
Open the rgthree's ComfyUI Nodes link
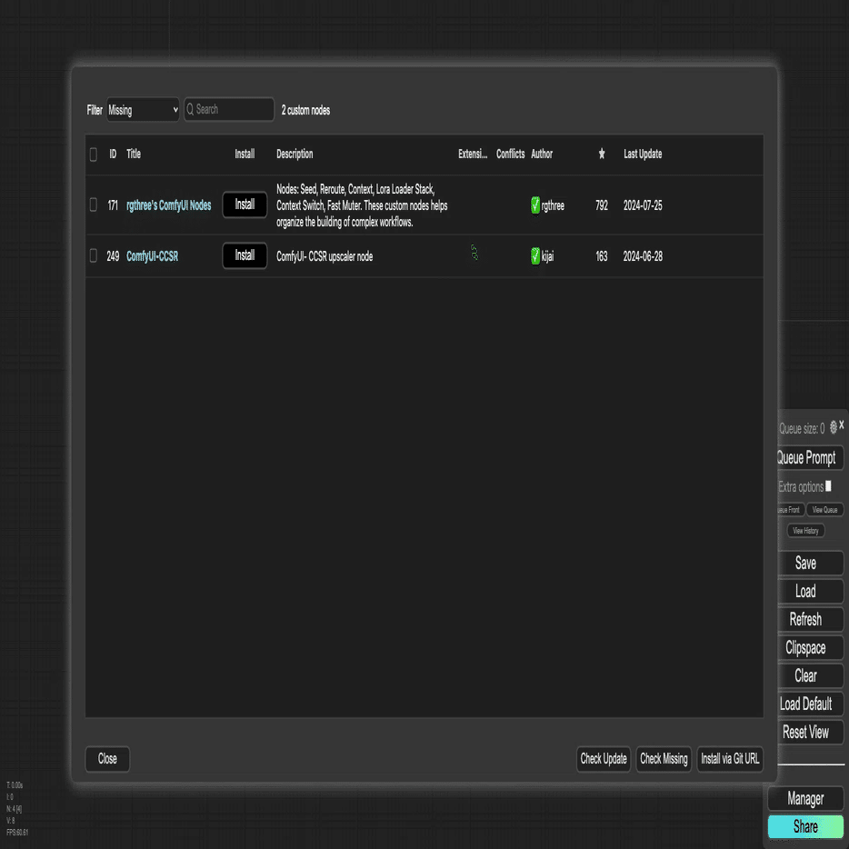[x=169, y=205]
